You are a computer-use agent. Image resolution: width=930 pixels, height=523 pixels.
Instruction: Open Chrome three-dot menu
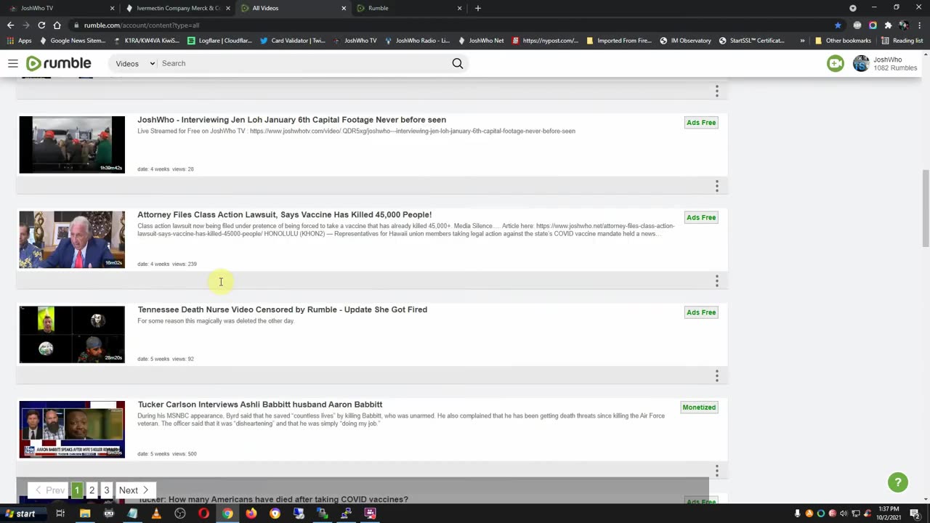click(x=918, y=25)
